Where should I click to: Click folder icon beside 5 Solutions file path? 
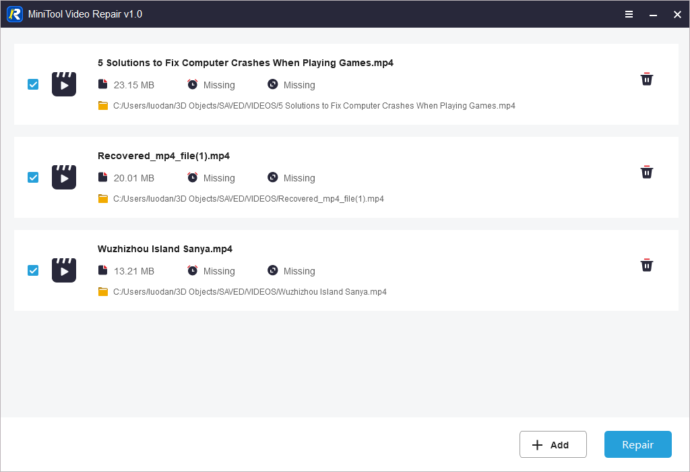click(x=103, y=106)
